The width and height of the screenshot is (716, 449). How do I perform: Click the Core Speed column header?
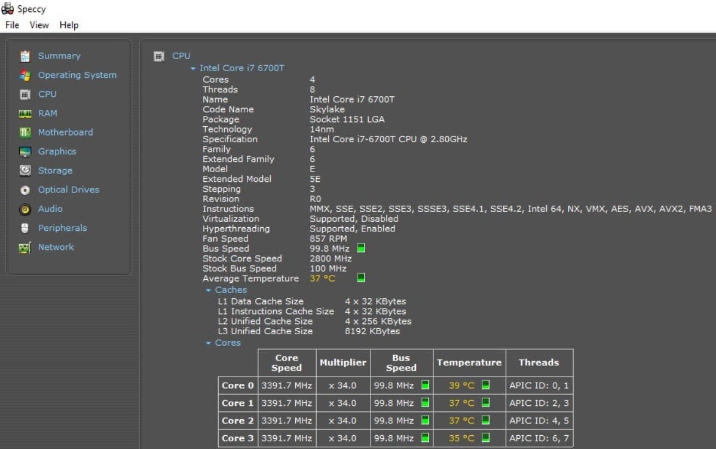click(x=287, y=363)
